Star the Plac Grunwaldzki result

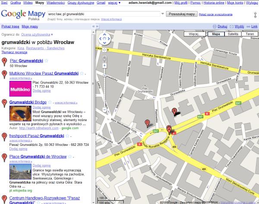47,61
